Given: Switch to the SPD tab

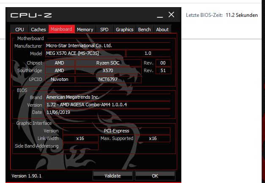Looking at the screenshot, I should pyautogui.click(x=104, y=30).
